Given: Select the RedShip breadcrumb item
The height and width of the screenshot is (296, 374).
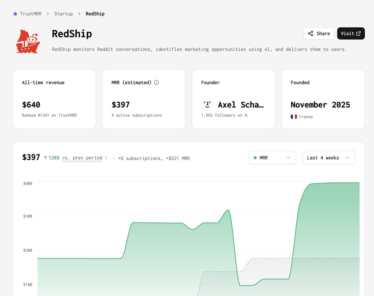Looking at the screenshot, I should pos(95,14).
